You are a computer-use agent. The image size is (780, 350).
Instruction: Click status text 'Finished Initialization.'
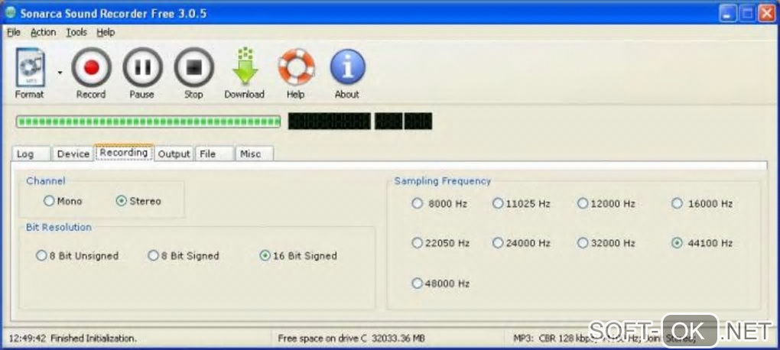pos(93,339)
